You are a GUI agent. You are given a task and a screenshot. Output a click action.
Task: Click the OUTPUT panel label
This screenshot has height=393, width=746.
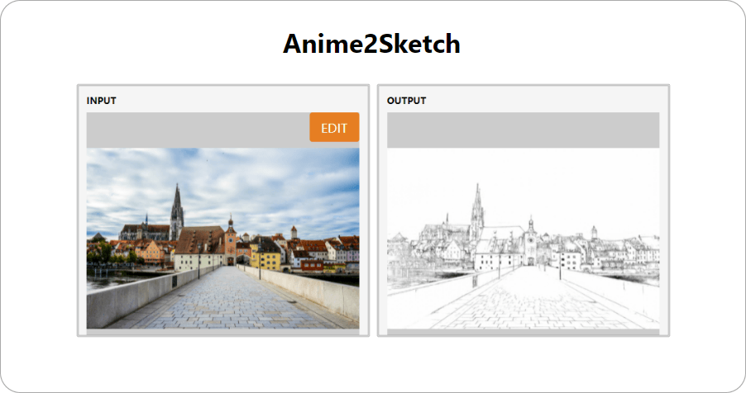point(406,101)
